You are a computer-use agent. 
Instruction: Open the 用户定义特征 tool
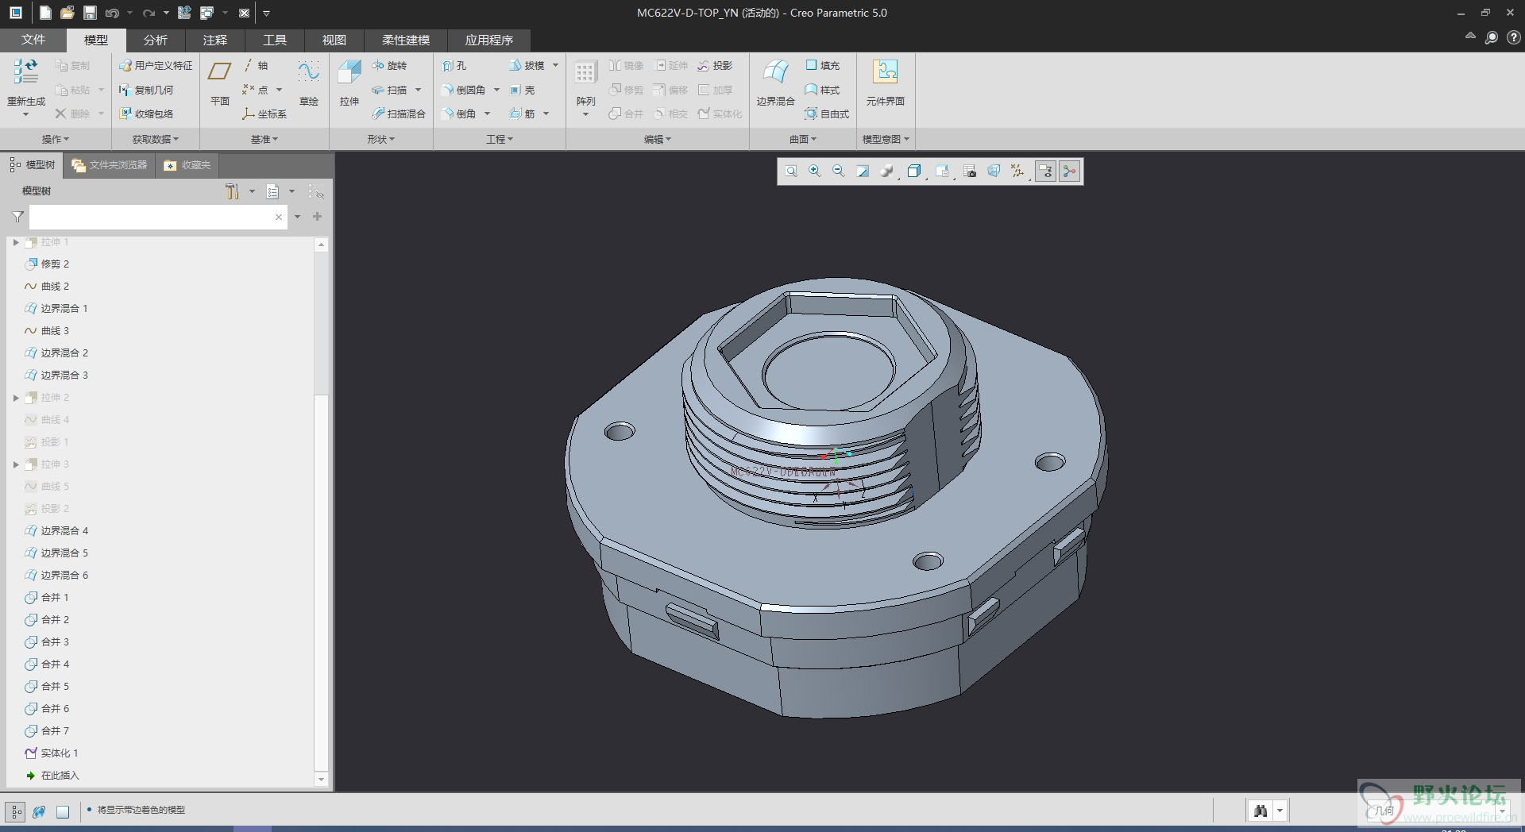coord(156,66)
